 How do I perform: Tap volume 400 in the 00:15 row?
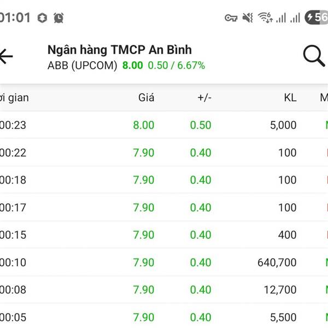[287, 235]
